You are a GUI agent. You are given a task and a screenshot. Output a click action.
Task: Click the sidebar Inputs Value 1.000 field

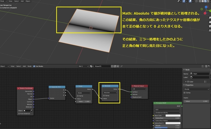click(x=196, y=101)
